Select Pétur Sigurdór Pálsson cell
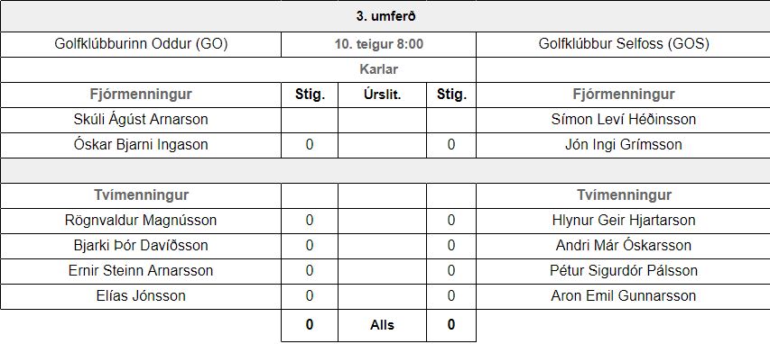770x344 pixels. (x=624, y=271)
